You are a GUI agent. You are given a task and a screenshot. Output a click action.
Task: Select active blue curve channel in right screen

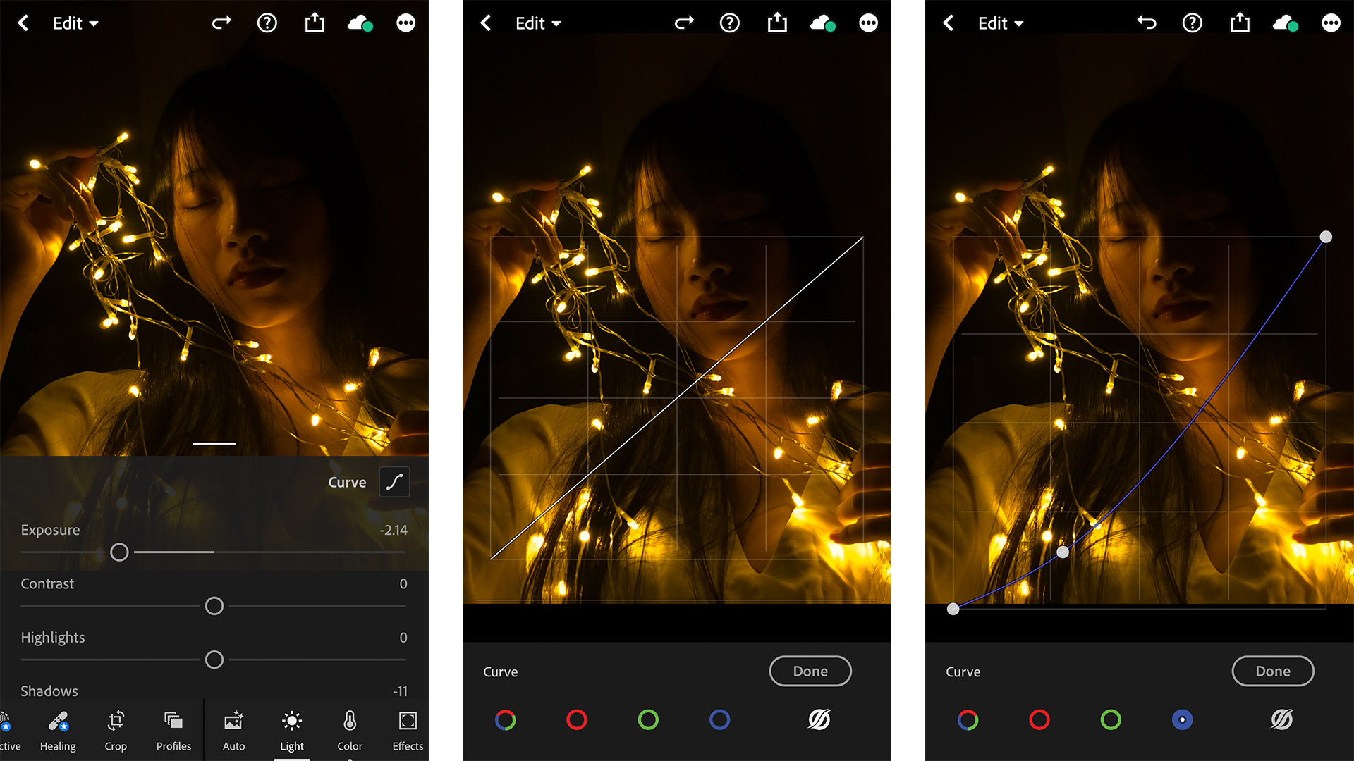(1182, 719)
